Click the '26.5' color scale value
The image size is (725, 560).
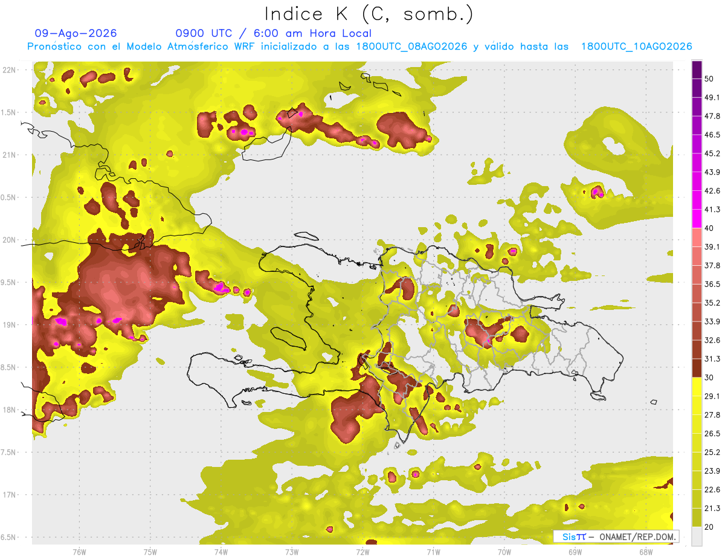coord(712,433)
